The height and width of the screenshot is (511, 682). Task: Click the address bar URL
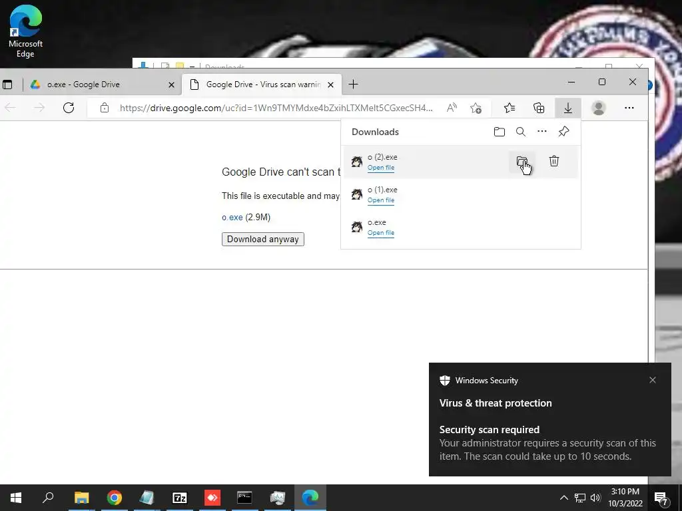coord(276,108)
